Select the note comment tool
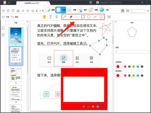 [109, 17]
